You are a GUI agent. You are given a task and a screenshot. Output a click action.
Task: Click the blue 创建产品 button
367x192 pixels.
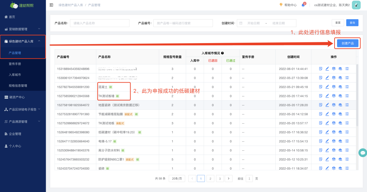point(347,43)
